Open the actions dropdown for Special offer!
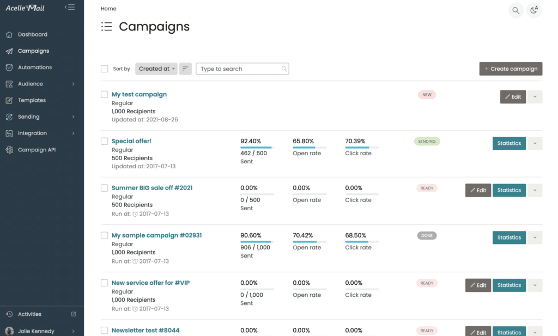 tap(535, 143)
